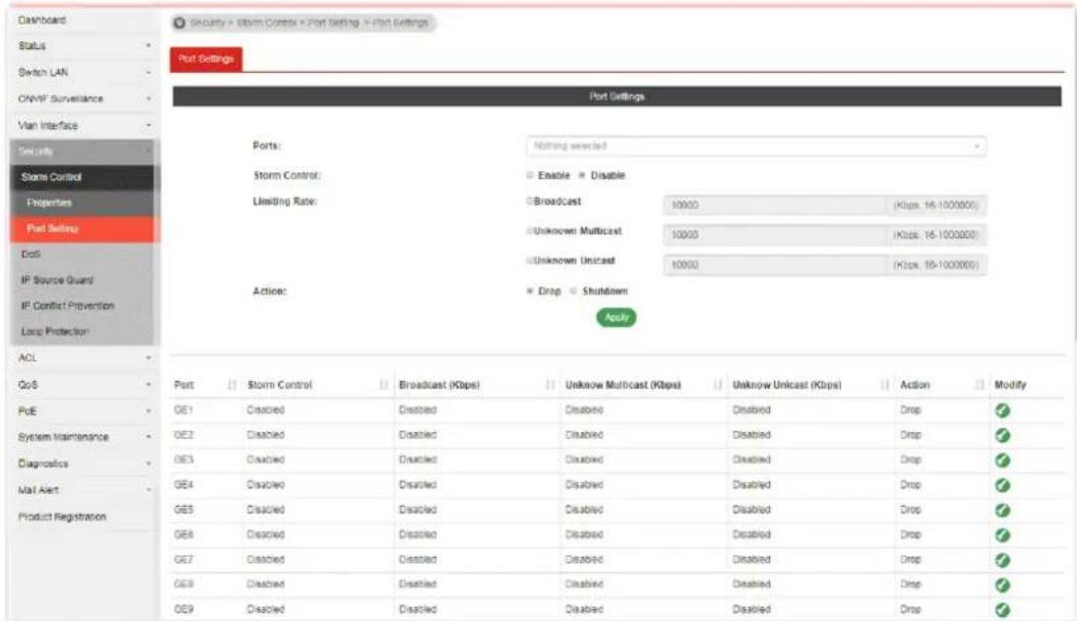Click the breadcrumb circle icon before Security
Screen dimensions: 1077x621
pyautogui.click(x=179, y=23)
